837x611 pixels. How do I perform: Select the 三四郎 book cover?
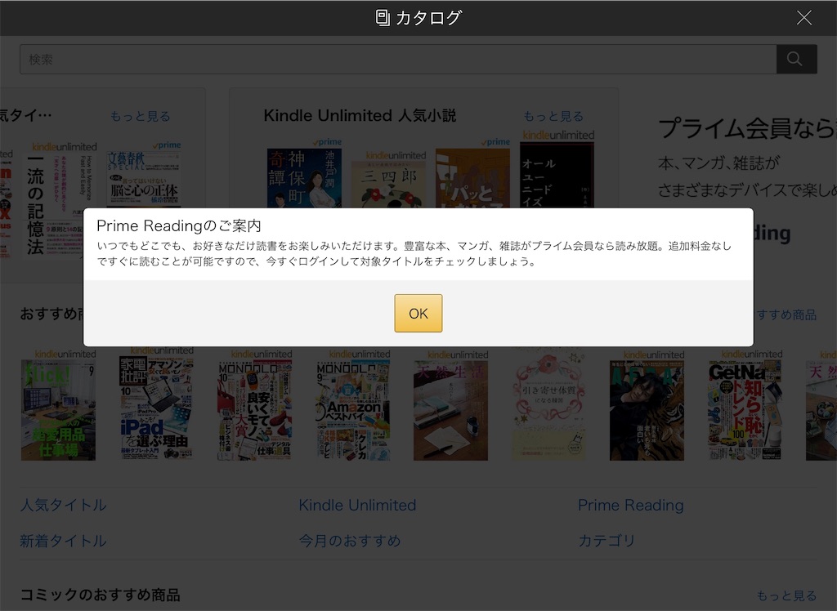pos(388,185)
